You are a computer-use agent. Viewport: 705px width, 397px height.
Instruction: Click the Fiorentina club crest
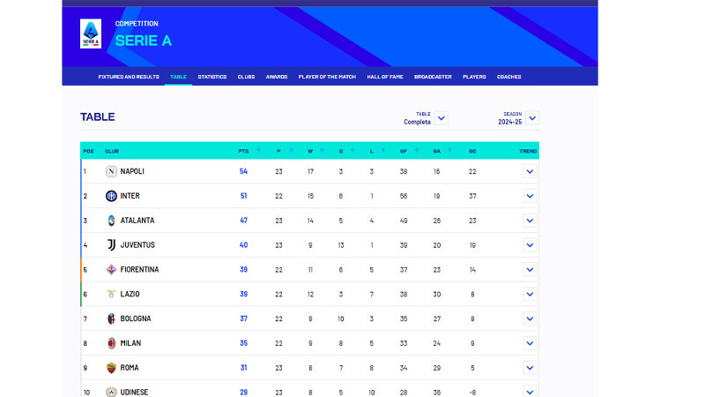pyautogui.click(x=111, y=270)
